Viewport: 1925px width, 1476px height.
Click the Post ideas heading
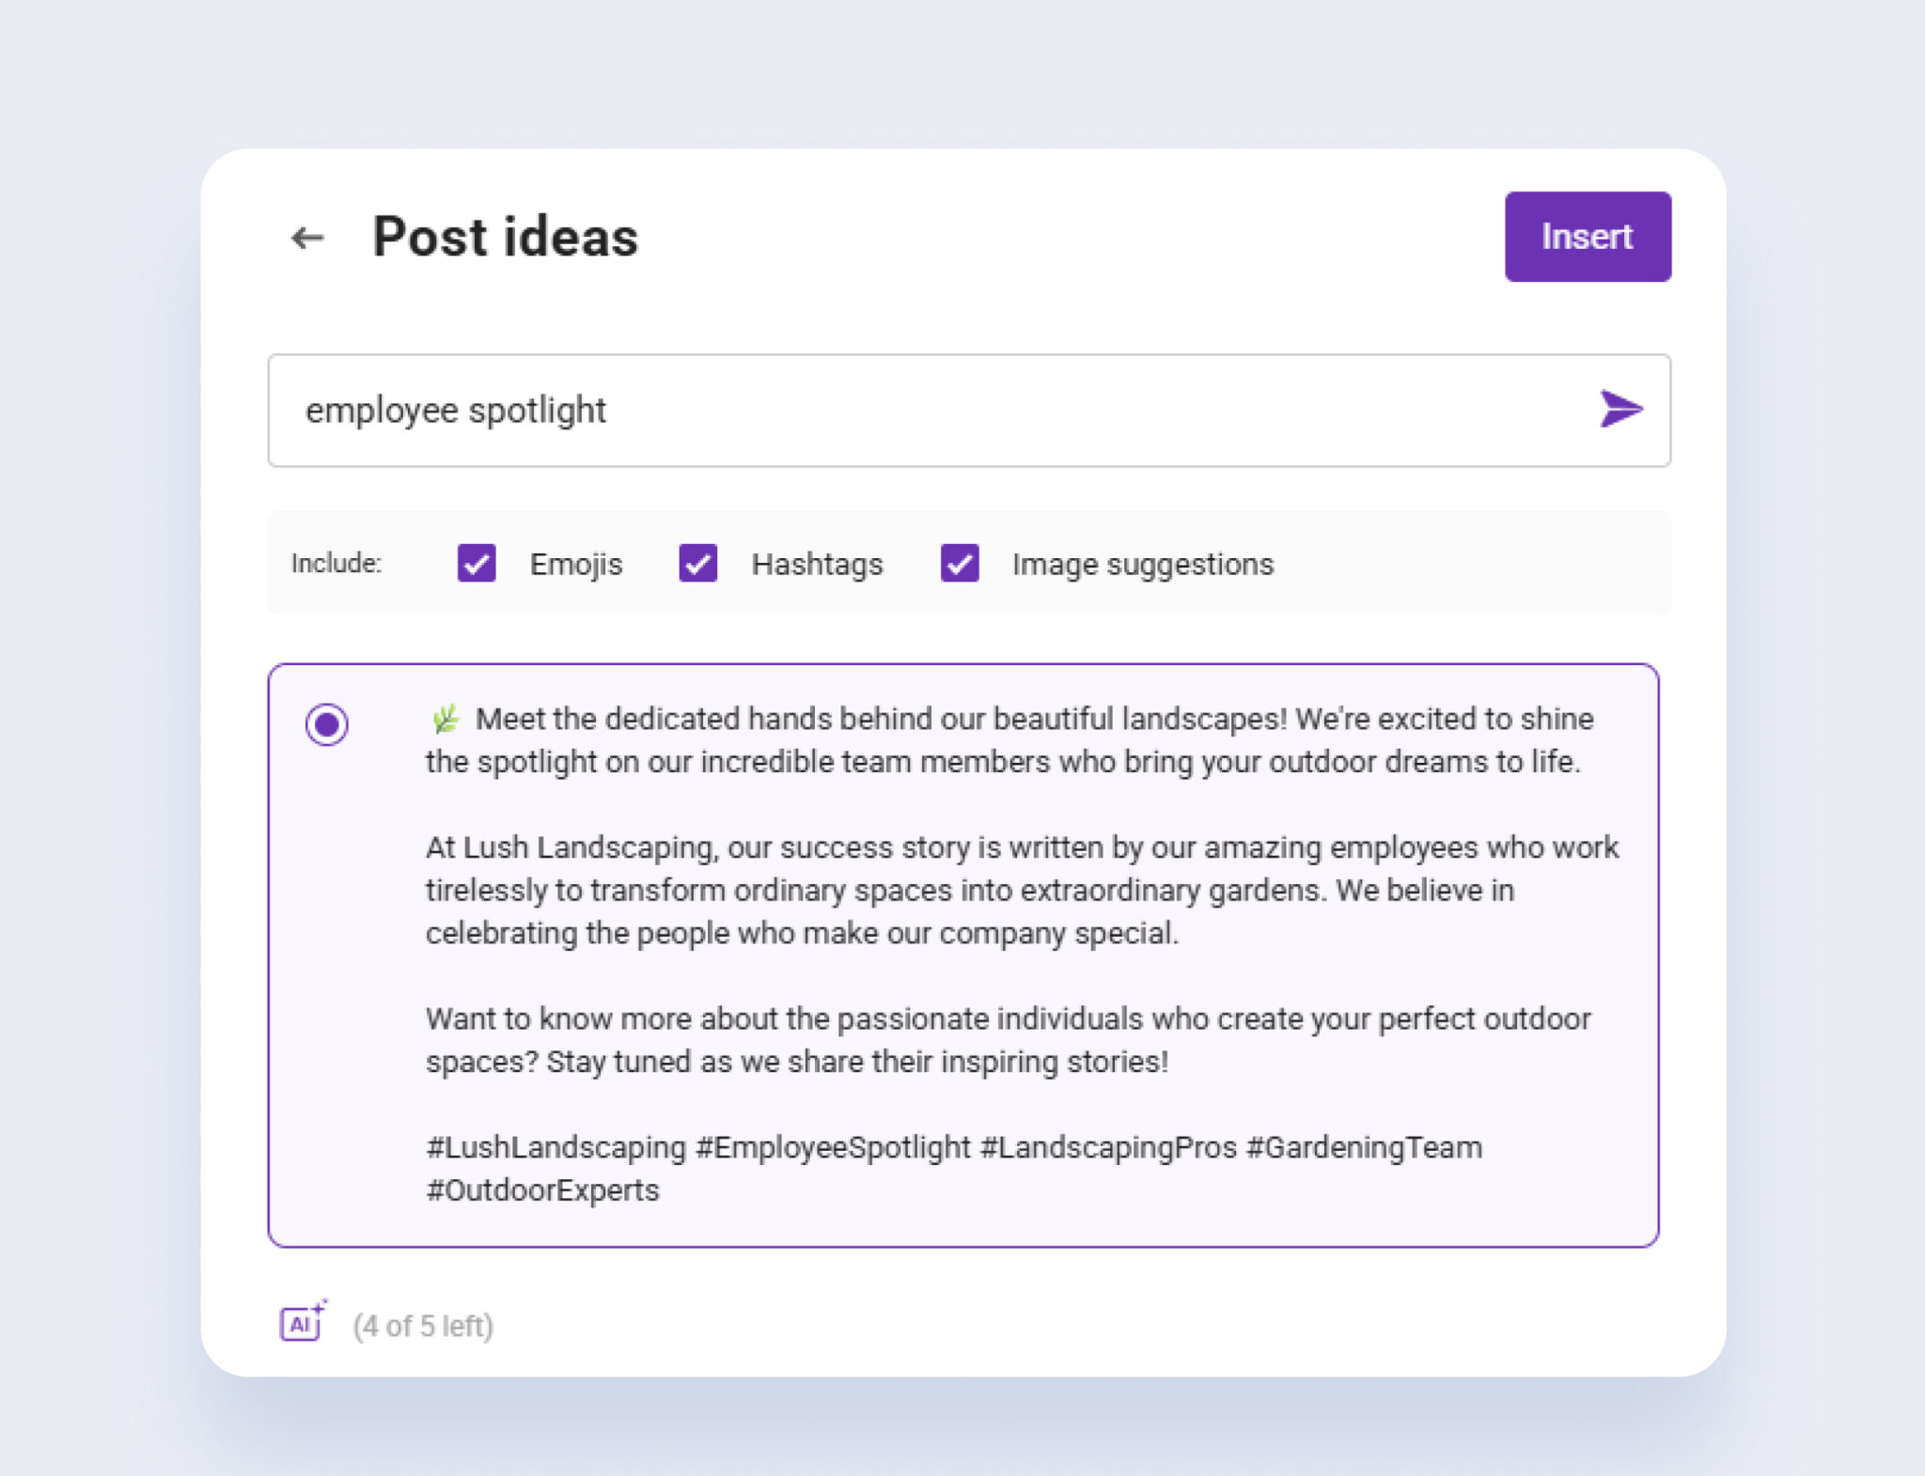click(505, 238)
